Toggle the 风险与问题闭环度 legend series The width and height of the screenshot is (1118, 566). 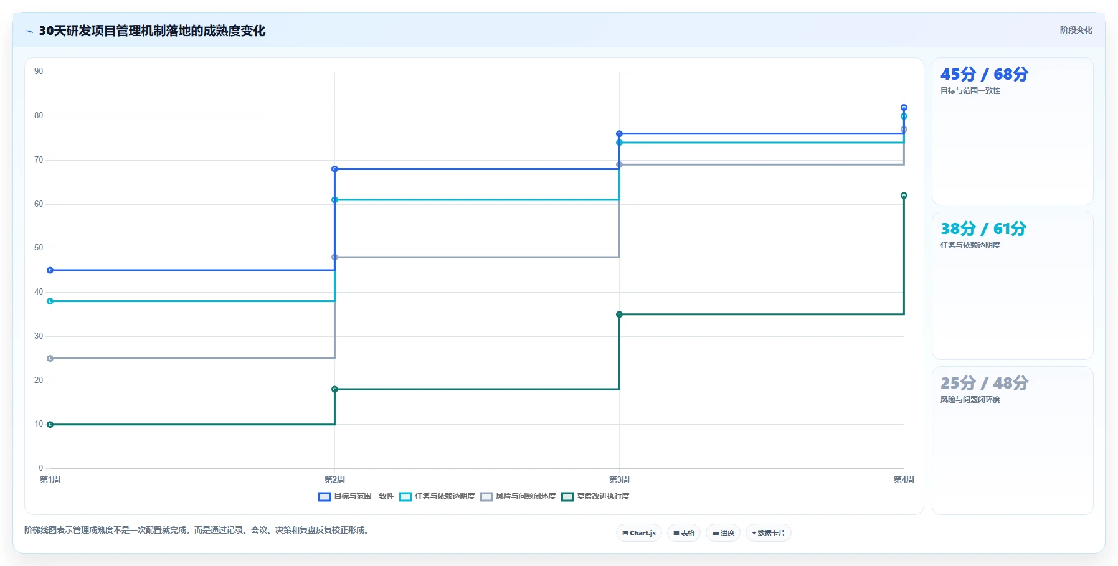[x=518, y=496]
